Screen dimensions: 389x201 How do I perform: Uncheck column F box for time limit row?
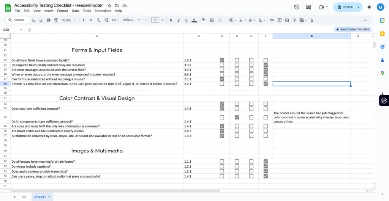(266, 84)
